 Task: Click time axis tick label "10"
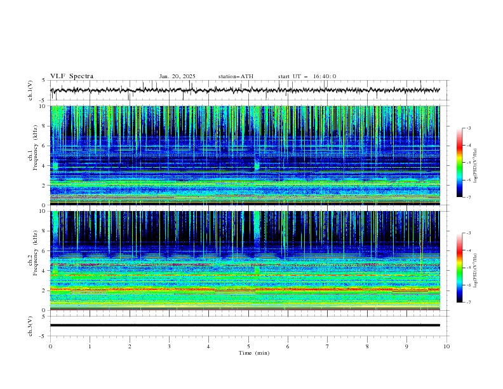[x=446, y=346]
